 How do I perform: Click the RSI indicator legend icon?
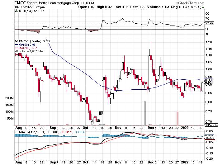click(17, 11)
